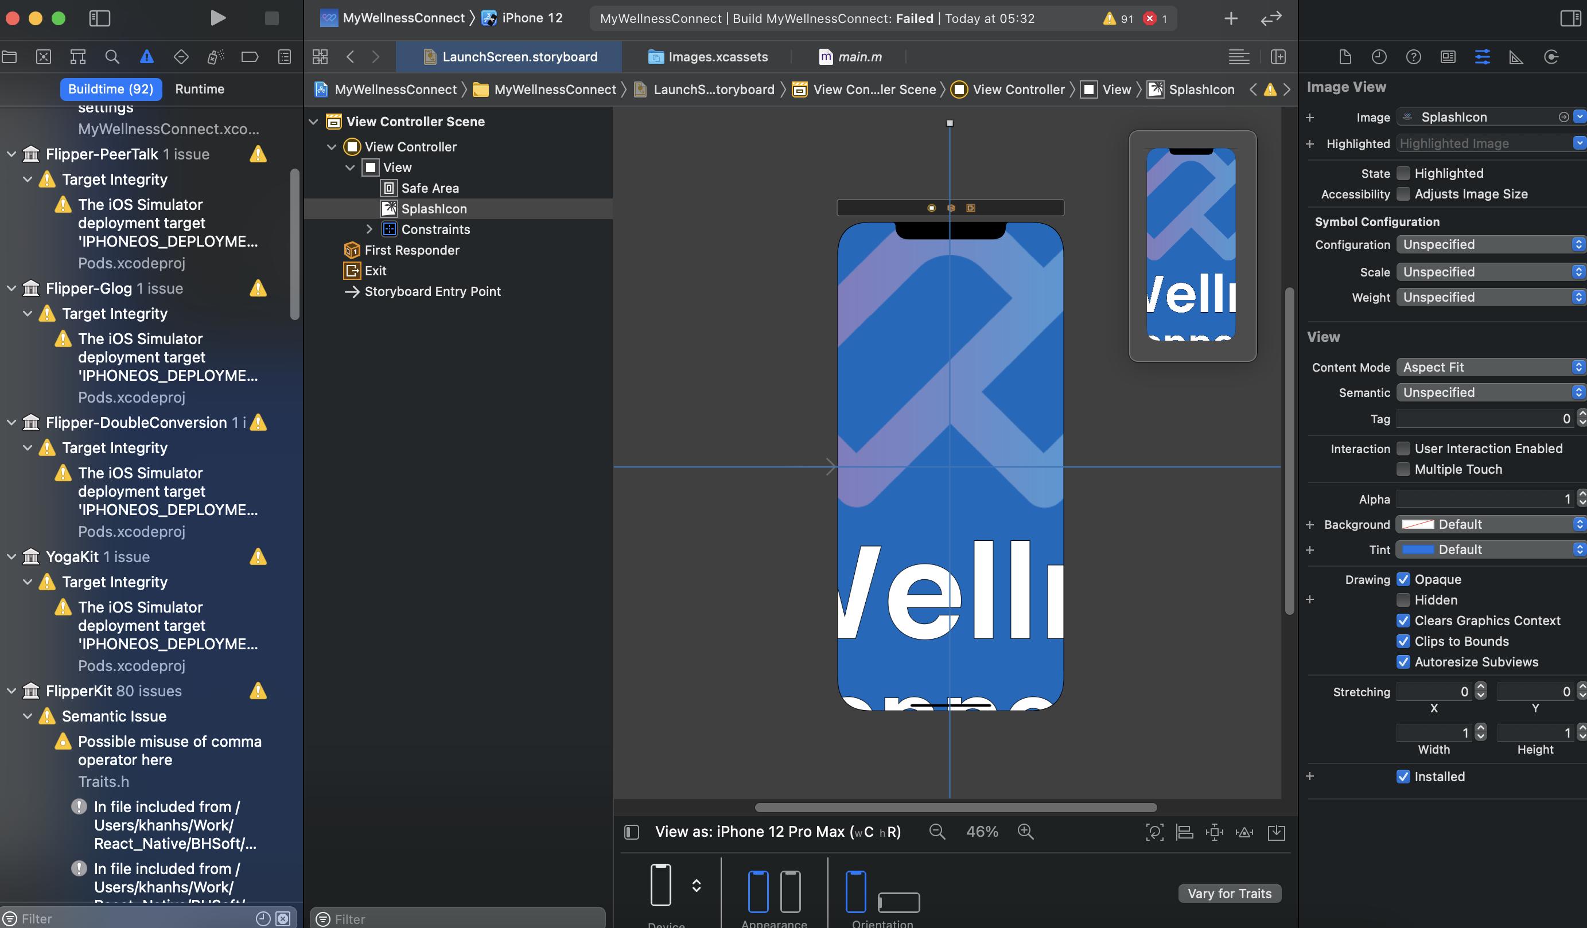Collapse the FlipperKit issues group
Screen dimensions: 1587x928
coord(11,691)
